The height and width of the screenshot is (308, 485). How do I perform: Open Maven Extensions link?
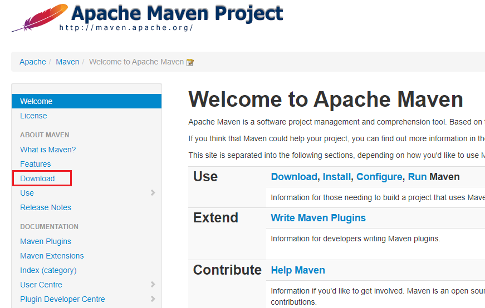(x=52, y=256)
